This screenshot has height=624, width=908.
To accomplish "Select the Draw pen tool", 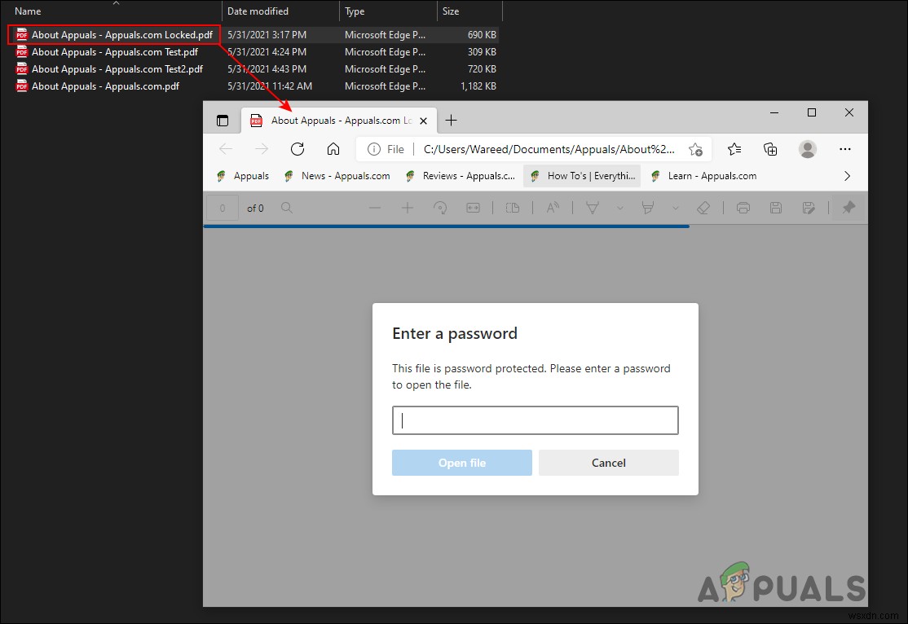I will [593, 208].
